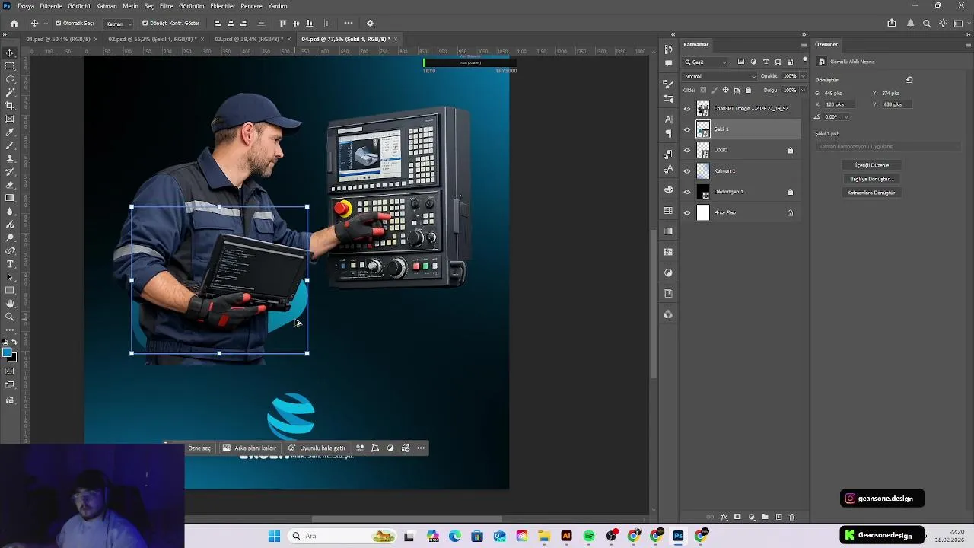The width and height of the screenshot is (974, 548).
Task: Select the Move tool in the toolbar
Action: pyautogui.click(x=10, y=53)
